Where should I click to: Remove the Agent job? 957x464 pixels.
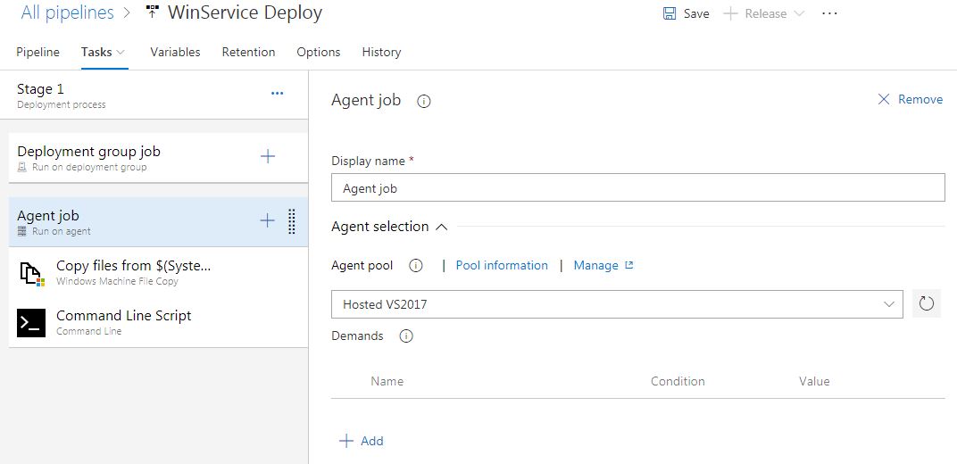pyautogui.click(x=910, y=99)
